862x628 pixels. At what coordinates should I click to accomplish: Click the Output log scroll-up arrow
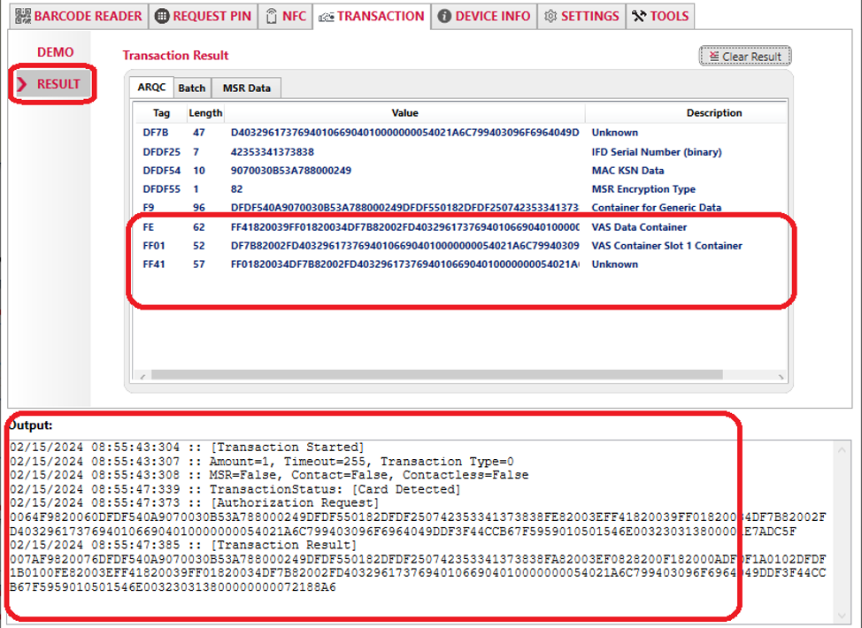pyautogui.click(x=842, y=450)
